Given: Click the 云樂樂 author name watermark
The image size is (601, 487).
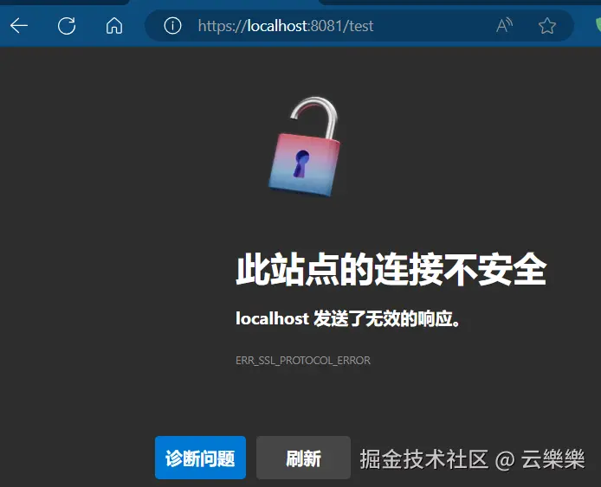Looking at the screenshot, I should click(x=553, y=459).
